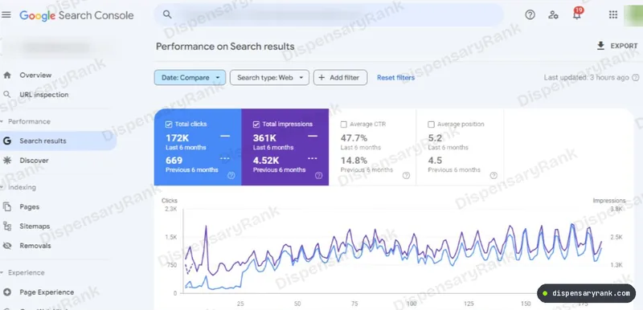Click the Add filter button
This screenshot has width=643, height=310.
(x=340, y=77)
